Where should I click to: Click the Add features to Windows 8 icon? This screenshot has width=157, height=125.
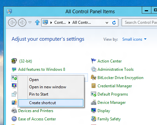pyautogui.click(x=14, y=69)
